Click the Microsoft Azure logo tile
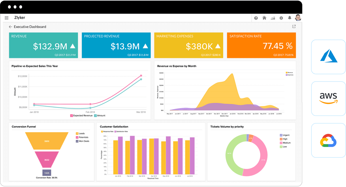 (328, 57)
